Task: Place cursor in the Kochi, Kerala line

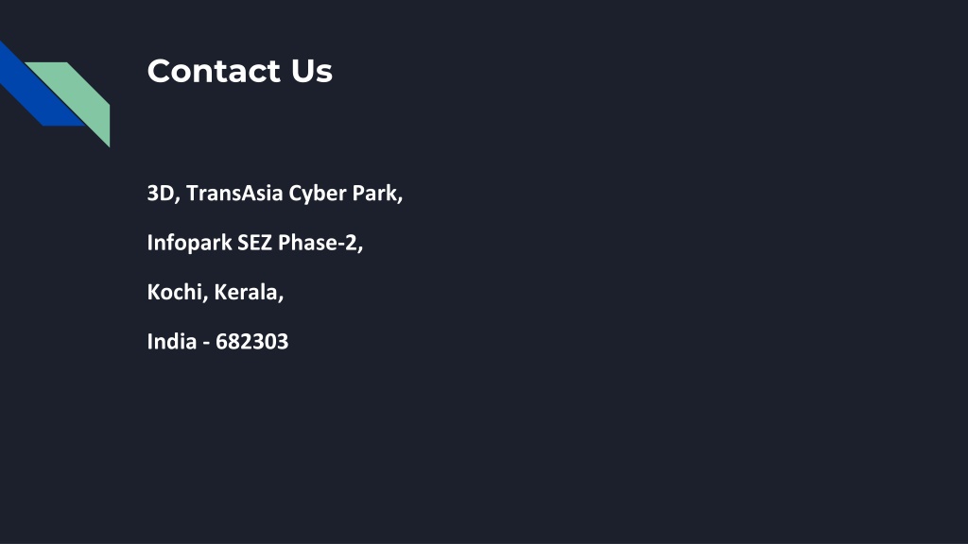Action: 216,292
